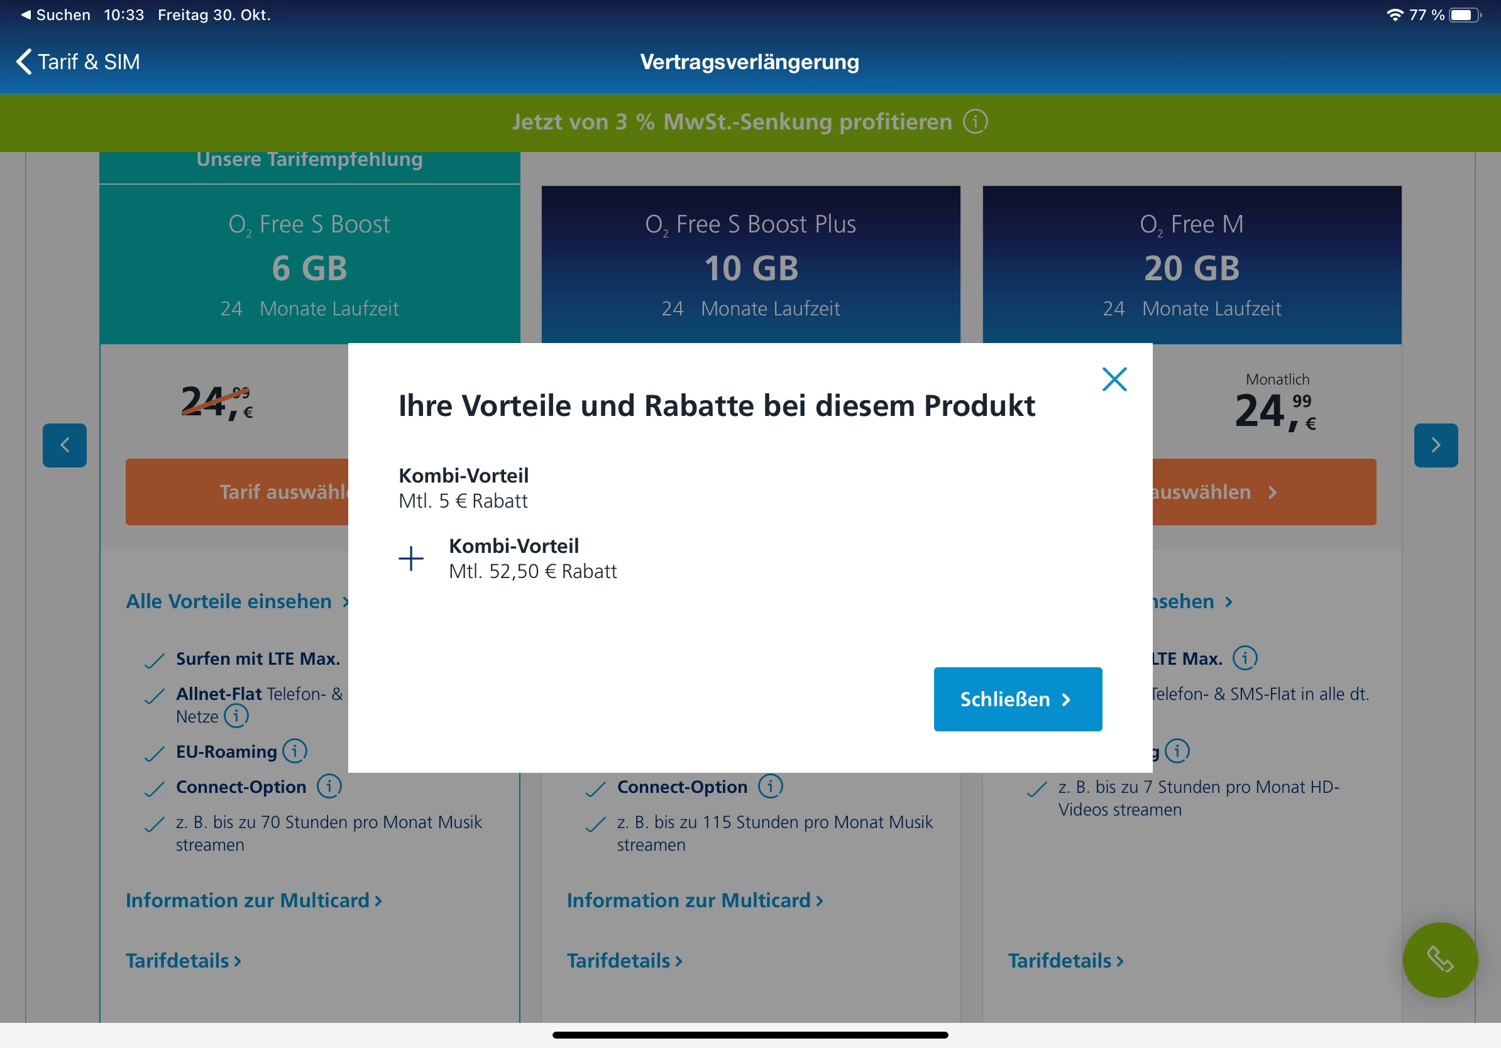Open info icon beside Netze under Allnet-Flat
Viewport: 1501px width, 1048px height.
[236, 716]
